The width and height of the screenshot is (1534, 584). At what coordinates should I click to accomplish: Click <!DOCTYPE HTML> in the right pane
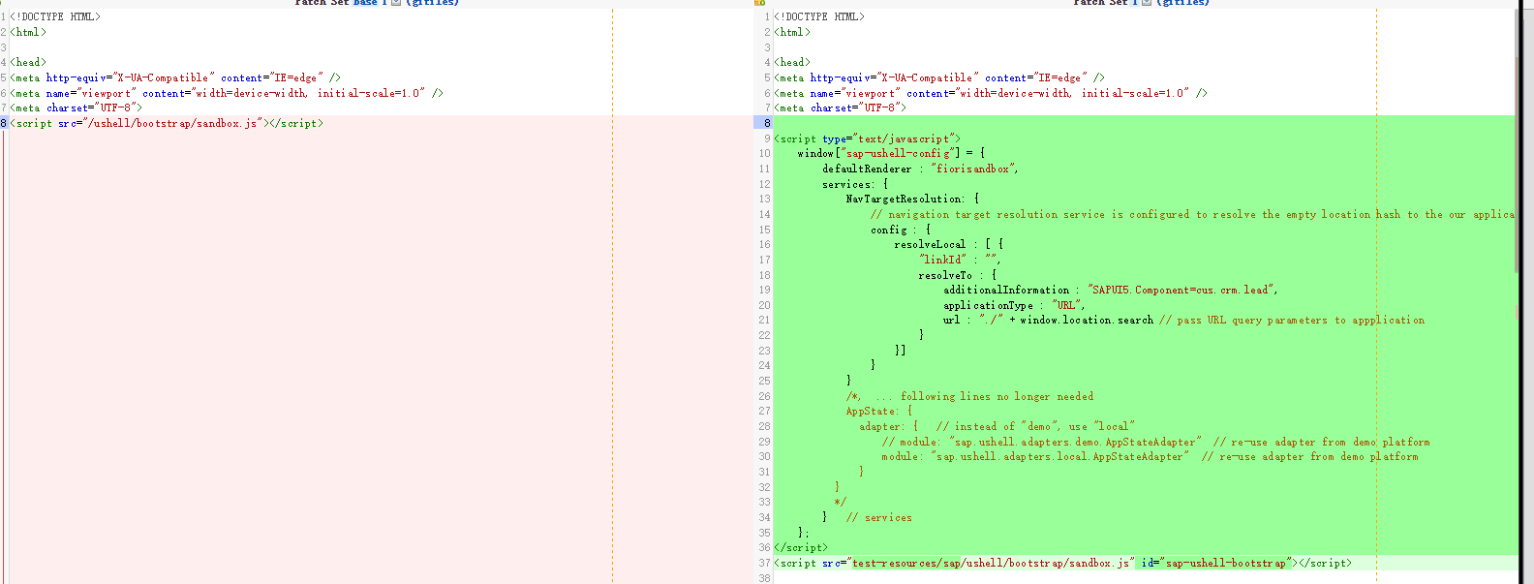pos(819,16)
